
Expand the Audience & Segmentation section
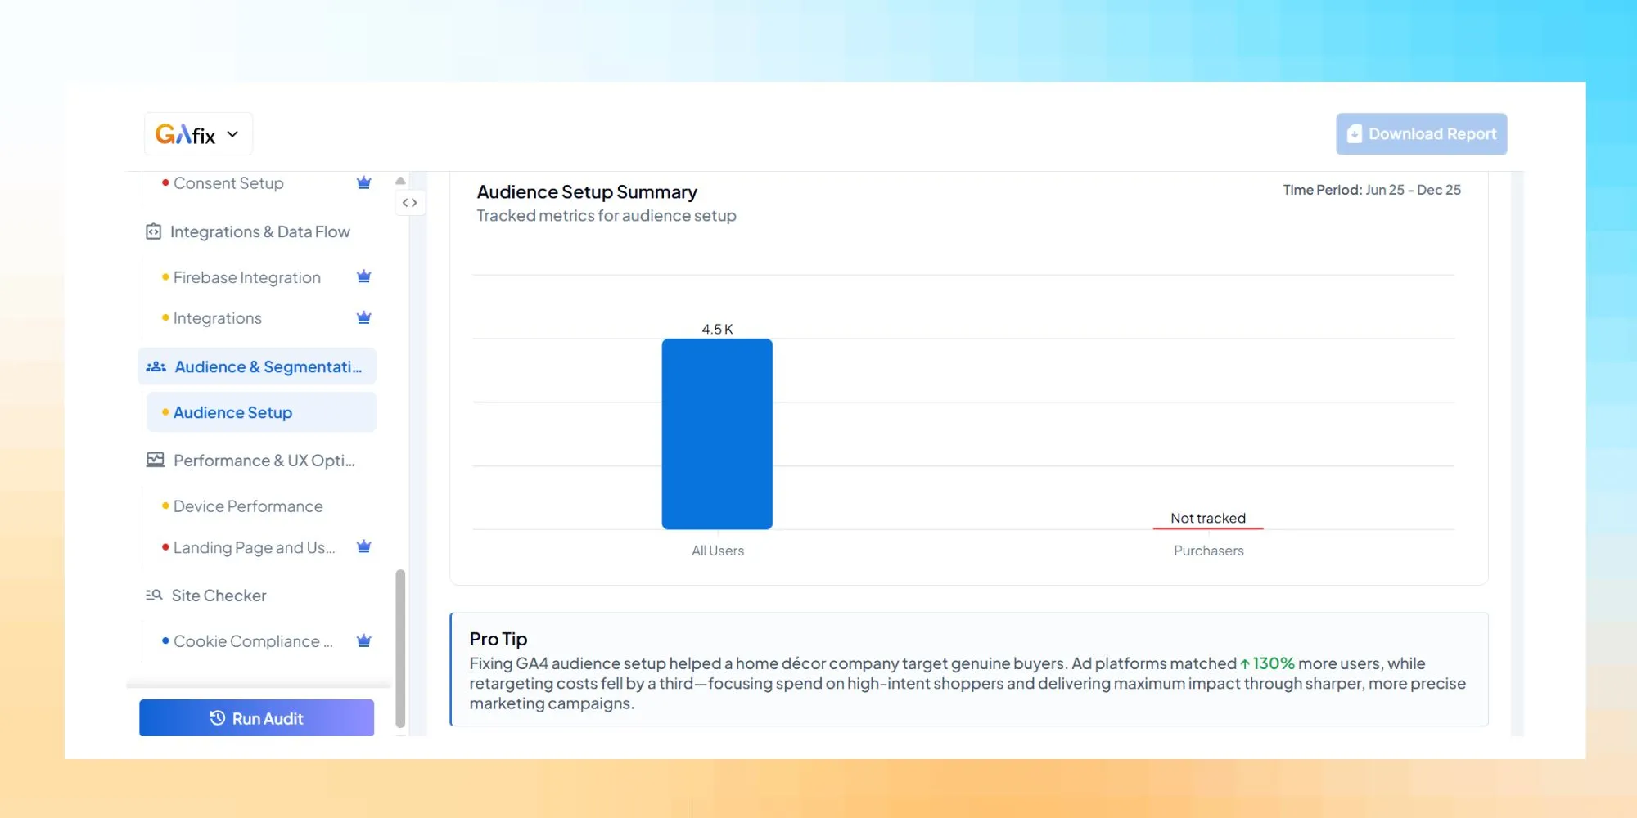pyautogui.click(x=256, y=366)
